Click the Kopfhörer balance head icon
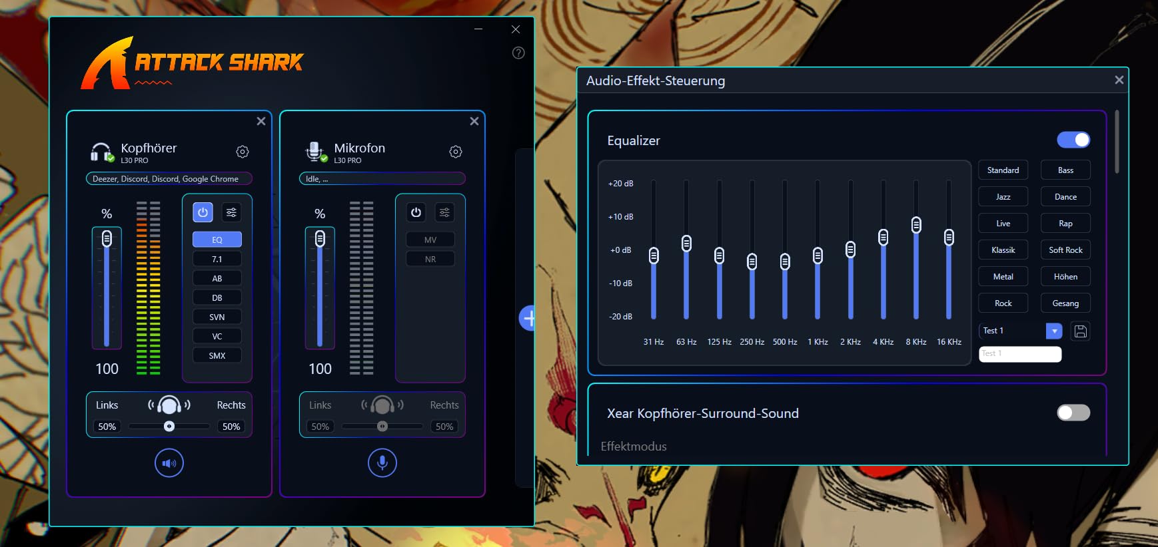This screenshot has width=1158, height=547. [169, 405]
